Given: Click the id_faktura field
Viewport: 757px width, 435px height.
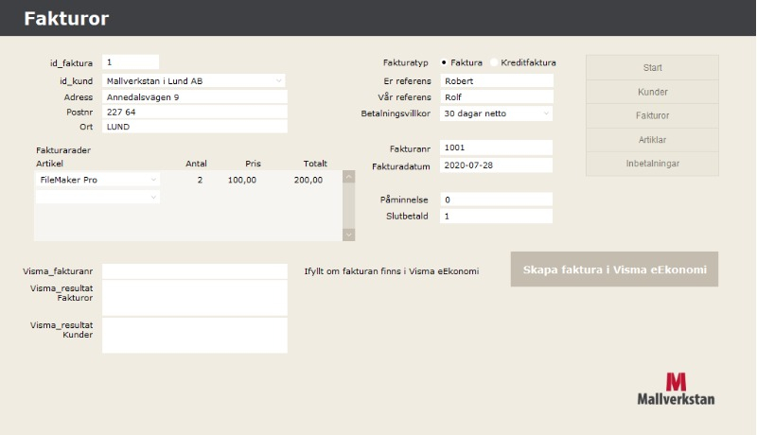Looking at the screenshot, I should (131, 62).
